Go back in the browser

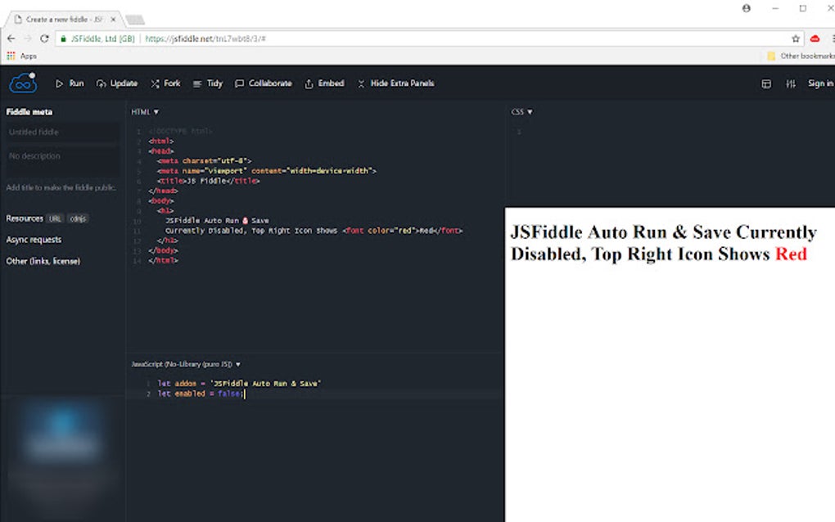pos(11,38)
